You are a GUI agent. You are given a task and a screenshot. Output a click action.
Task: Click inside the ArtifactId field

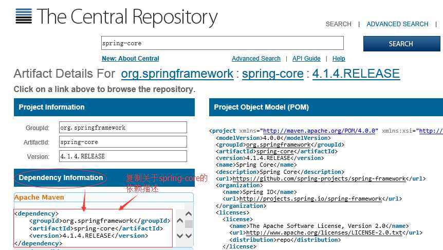[x=123, y=142]
